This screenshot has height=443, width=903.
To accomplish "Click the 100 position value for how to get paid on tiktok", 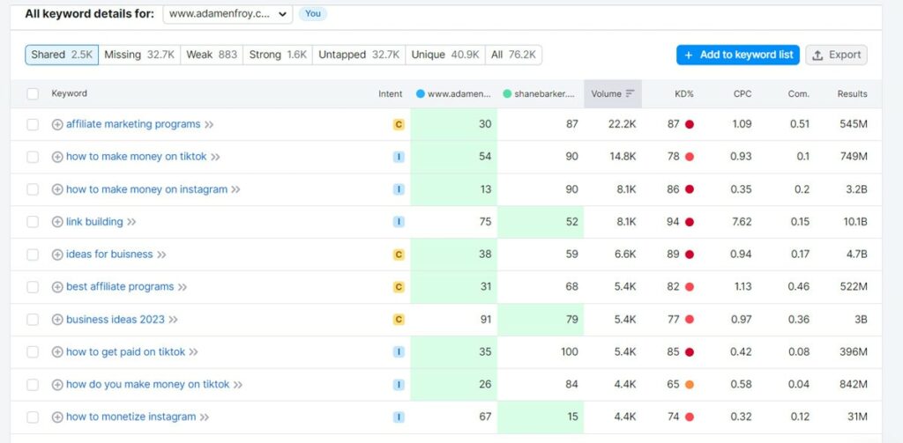I will coord(569,352).
